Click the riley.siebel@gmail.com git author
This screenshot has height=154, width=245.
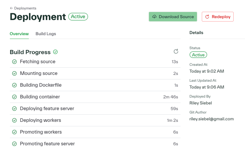coord(212,119)
